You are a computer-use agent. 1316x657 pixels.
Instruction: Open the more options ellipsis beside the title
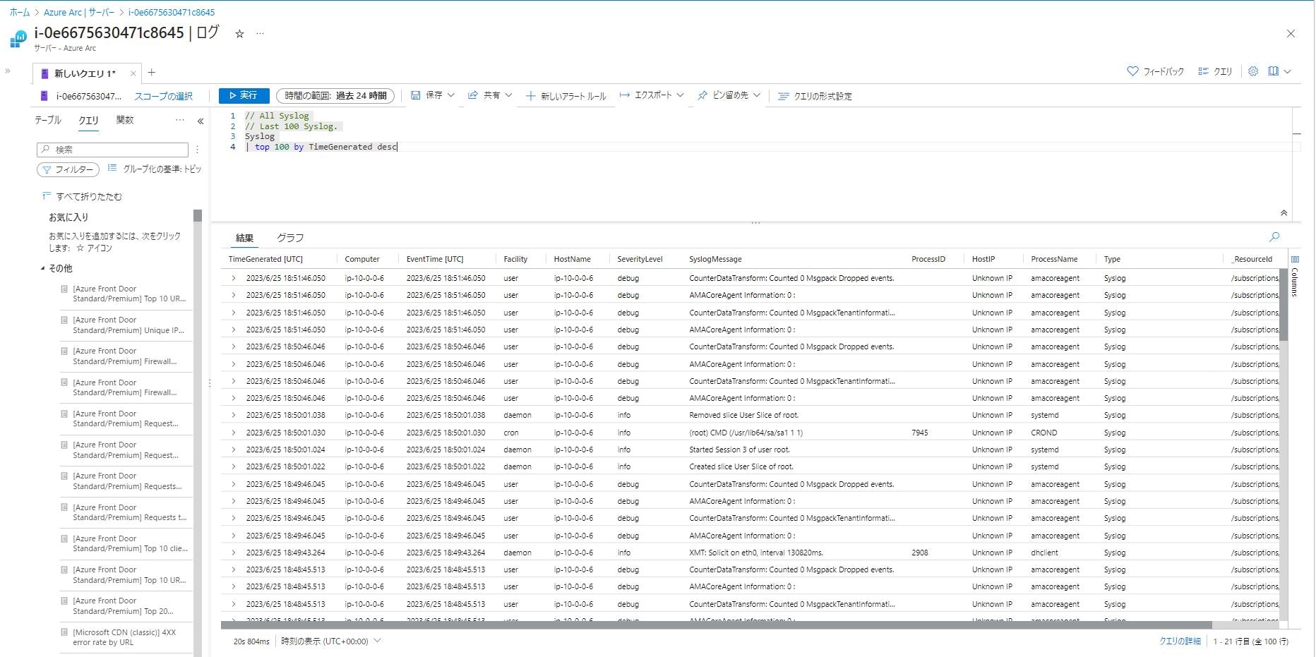click(260, 33)
